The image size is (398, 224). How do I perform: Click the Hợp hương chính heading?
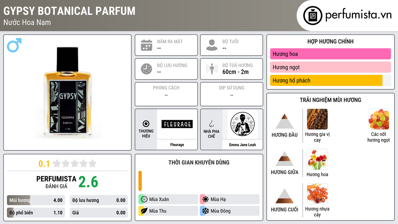point(330,41)
